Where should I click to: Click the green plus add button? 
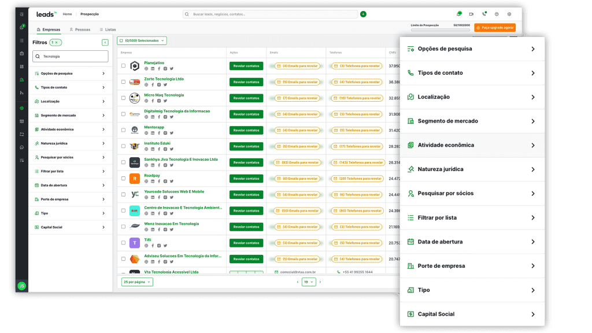pyautogui.click(x=363, y=14)
